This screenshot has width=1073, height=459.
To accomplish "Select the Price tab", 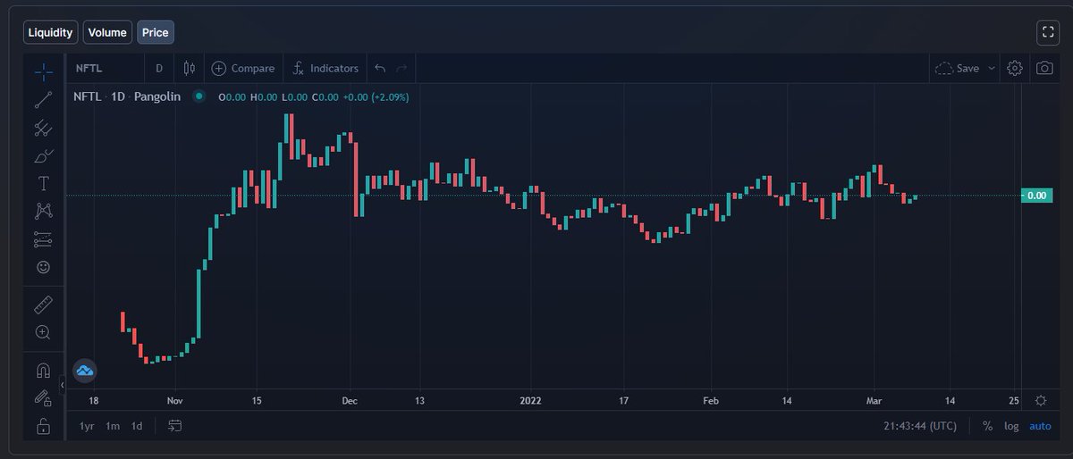I will tap(155, 33).
